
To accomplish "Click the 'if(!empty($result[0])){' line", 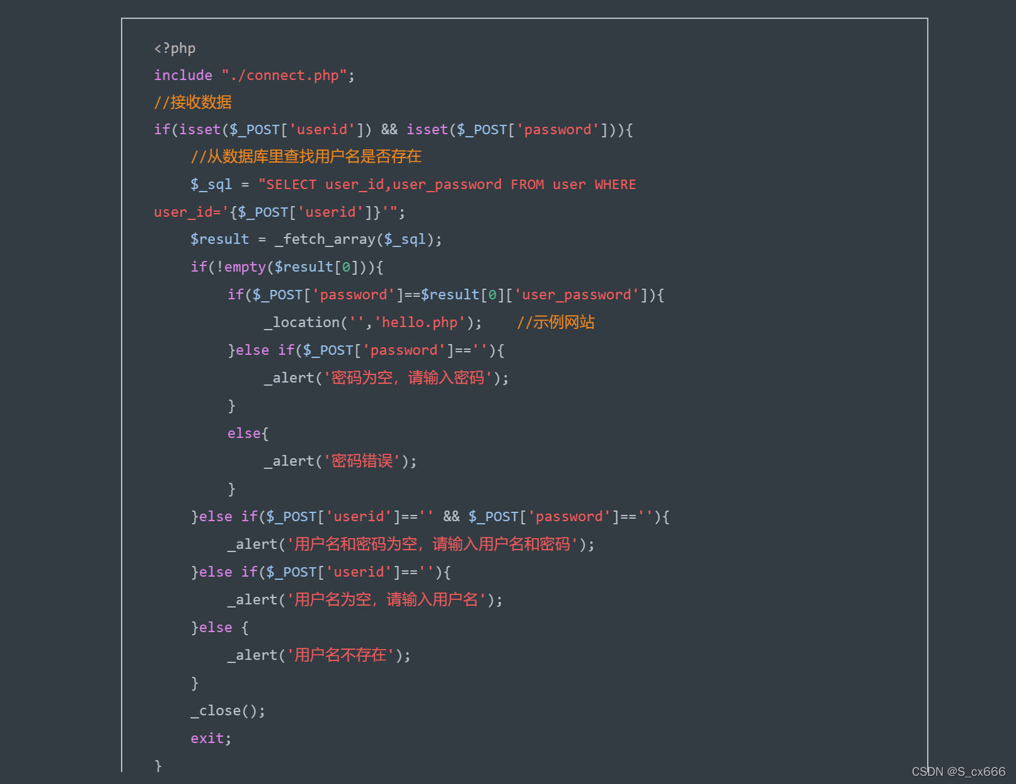I will coord(287,267).
